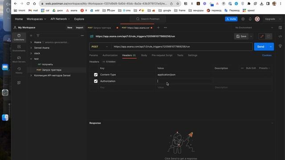The width and height of the screenshot is (285, 160).
Task: Click the plus icon to open a new request tab
Action: pyautogui.click(x=159, y=28)
